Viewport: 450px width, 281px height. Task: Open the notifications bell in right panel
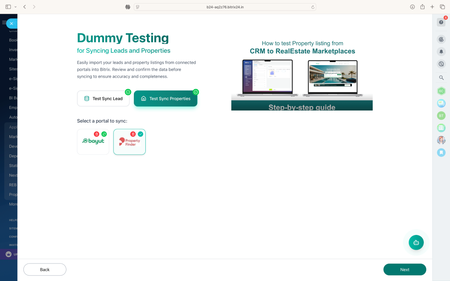point(441,52)
